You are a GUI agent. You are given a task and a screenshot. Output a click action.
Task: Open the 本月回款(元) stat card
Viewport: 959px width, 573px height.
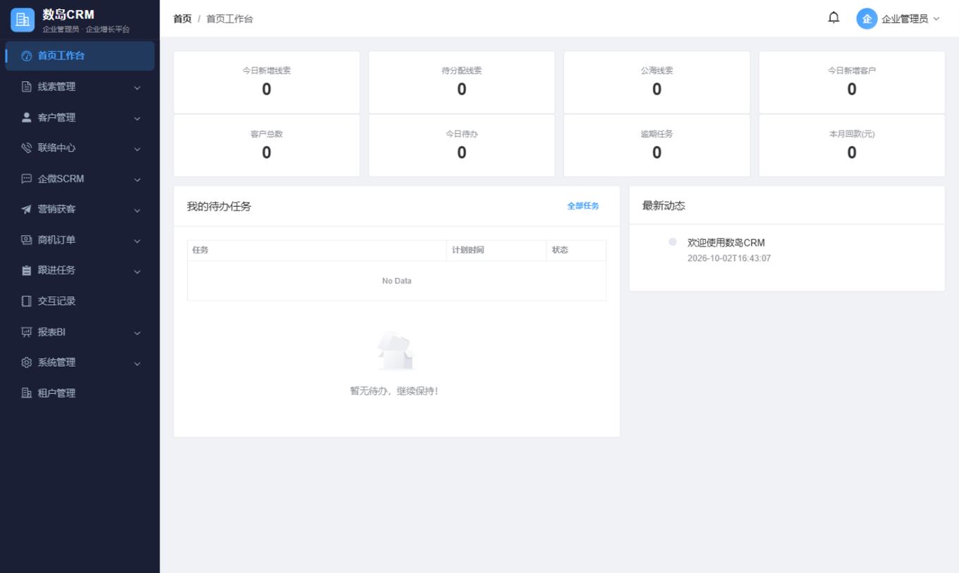[x=852, y=145]
